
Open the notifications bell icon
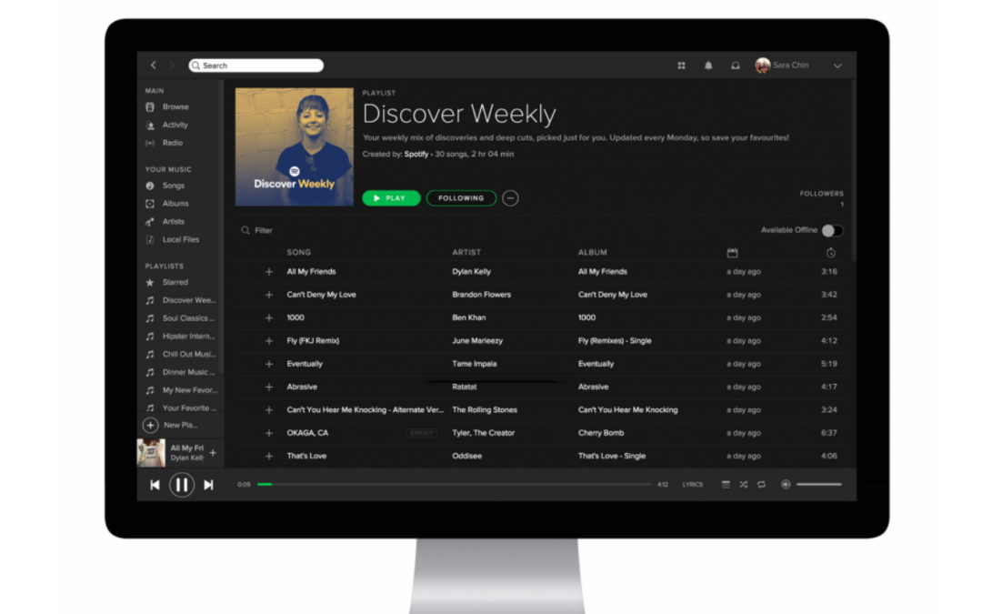pos(708,65)
